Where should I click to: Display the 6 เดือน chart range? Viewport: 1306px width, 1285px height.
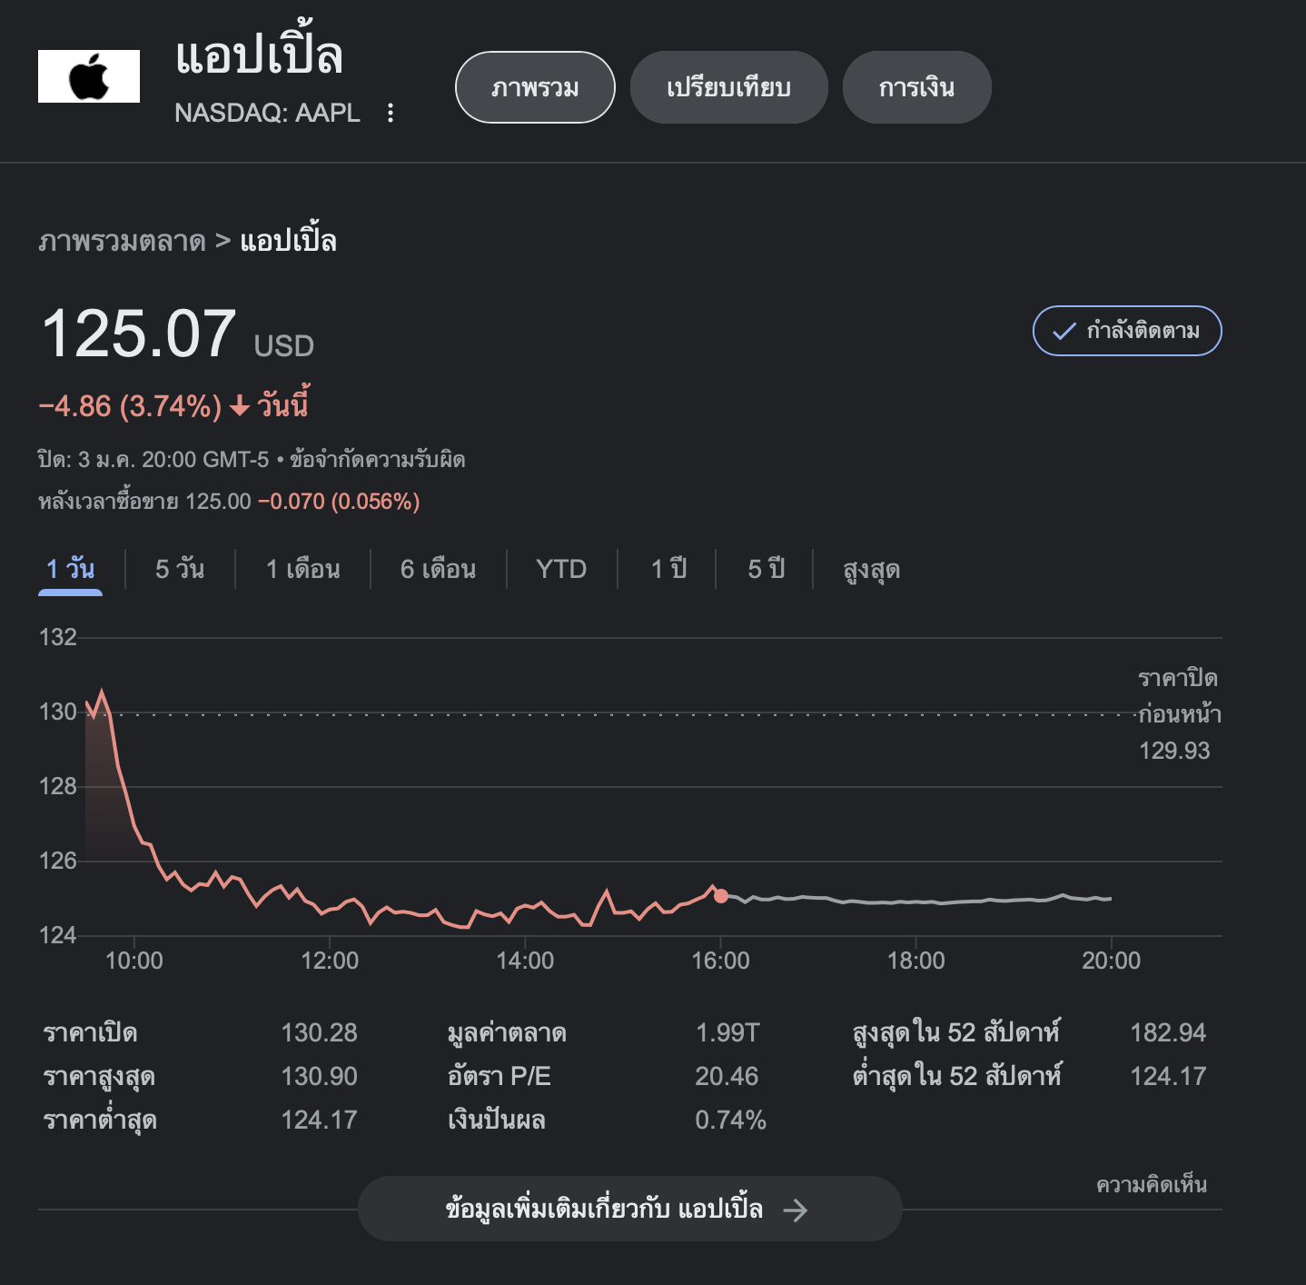(438, 569)
